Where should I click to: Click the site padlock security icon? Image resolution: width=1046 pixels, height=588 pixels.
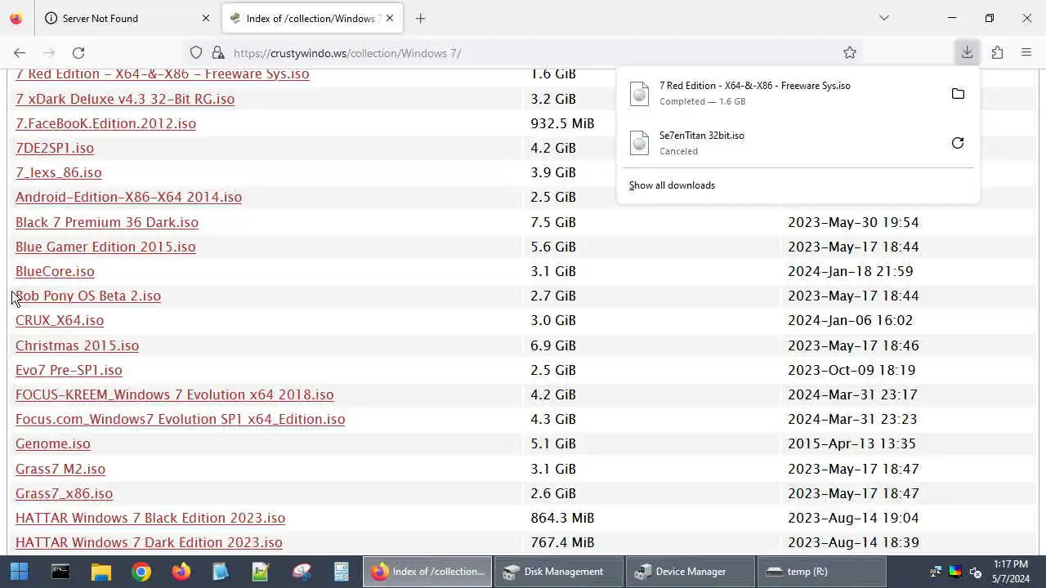coord(218,53)
